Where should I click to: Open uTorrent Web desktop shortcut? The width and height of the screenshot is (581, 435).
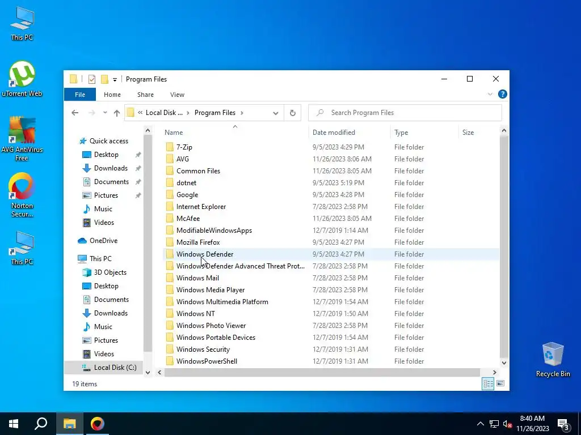[x=22, y=78]
